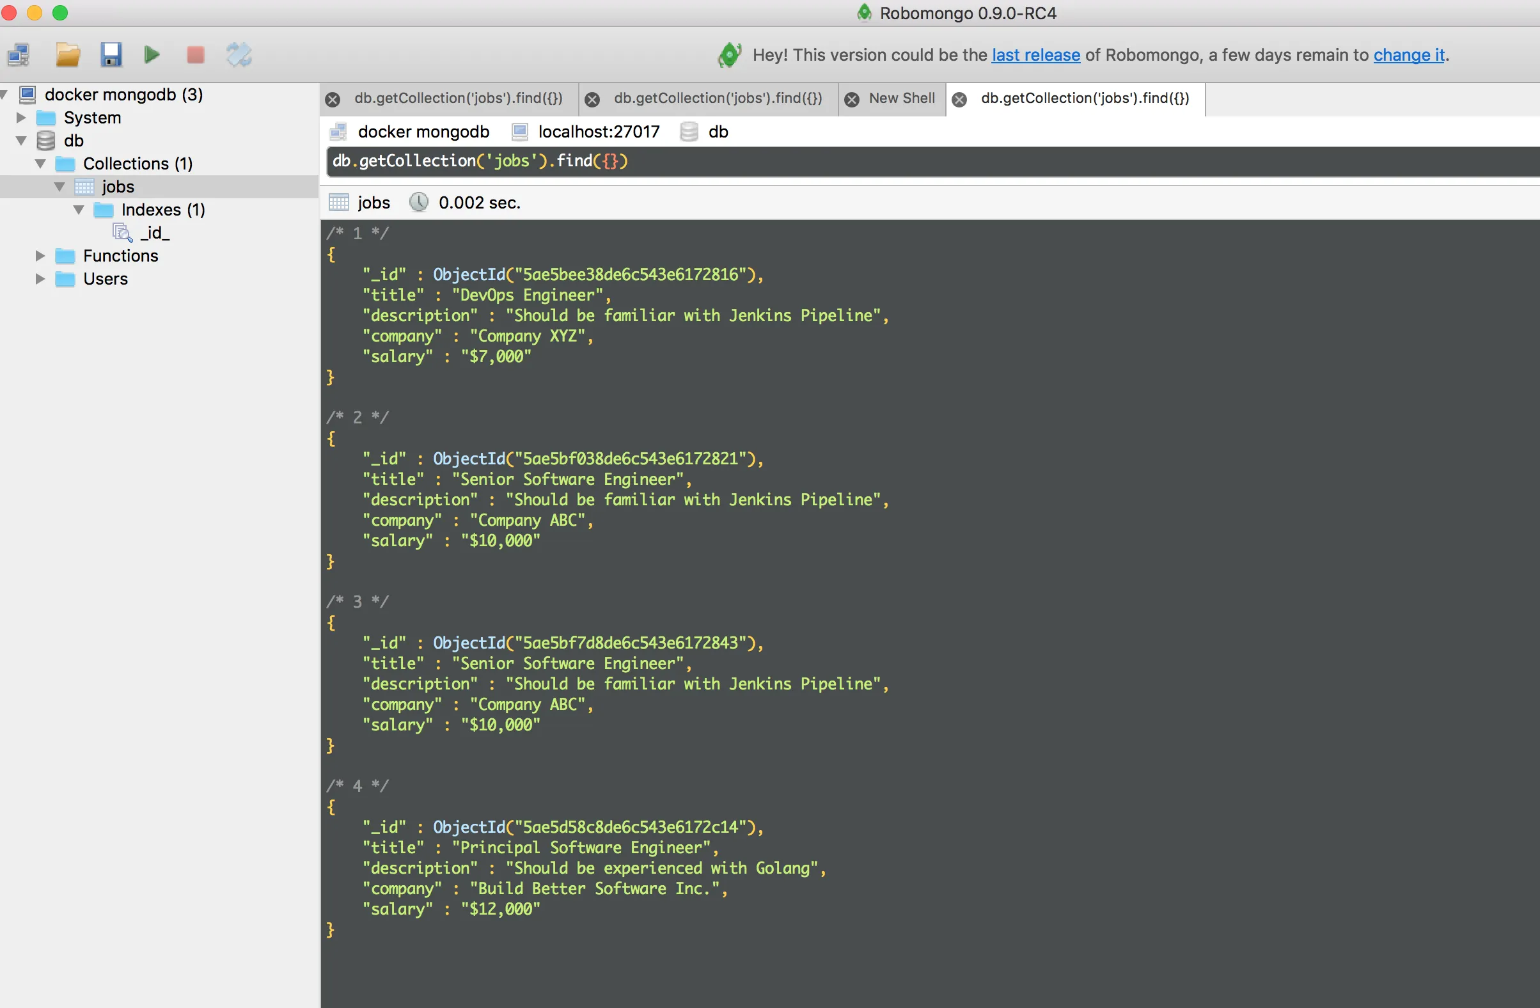Click the Connect to server toolbar icon

point(19,55)
